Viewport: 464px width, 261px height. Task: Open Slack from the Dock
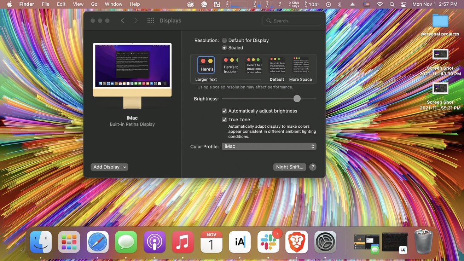coord(268,242)
